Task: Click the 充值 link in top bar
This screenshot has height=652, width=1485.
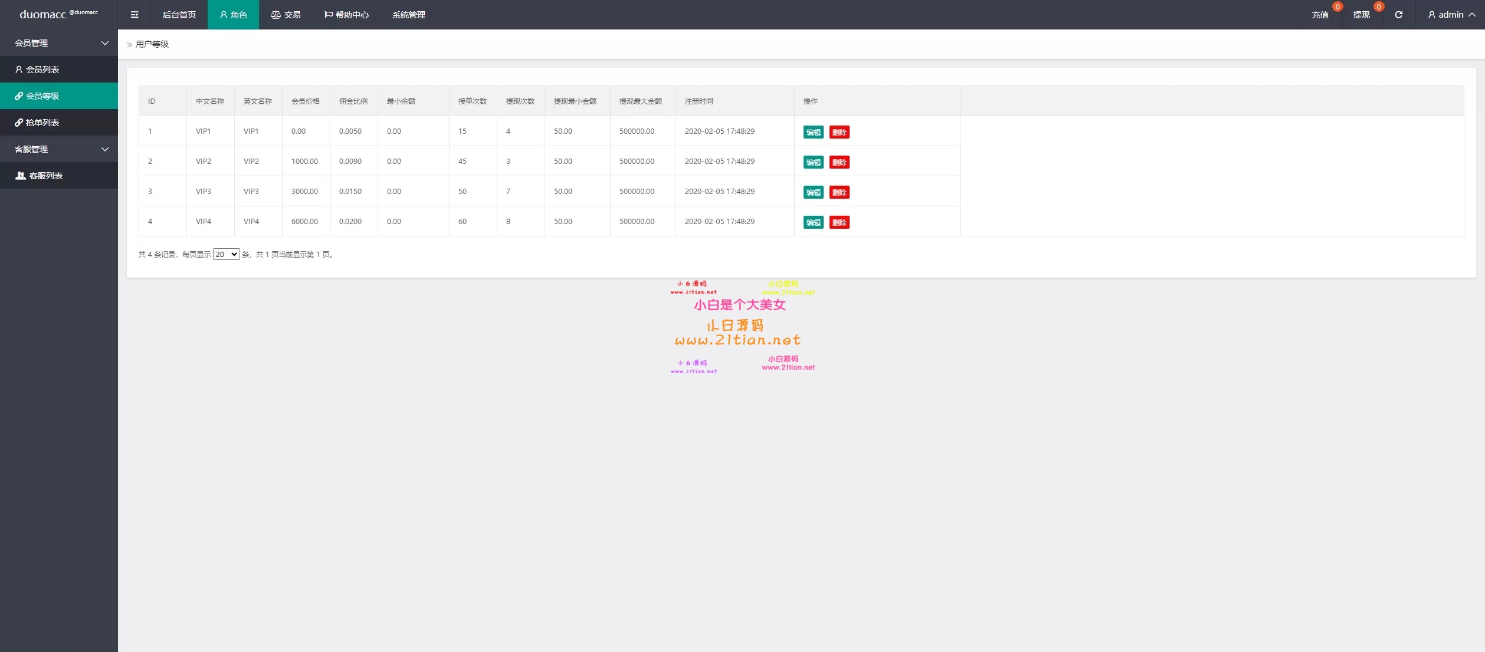Action: (x=1320, y=15)
